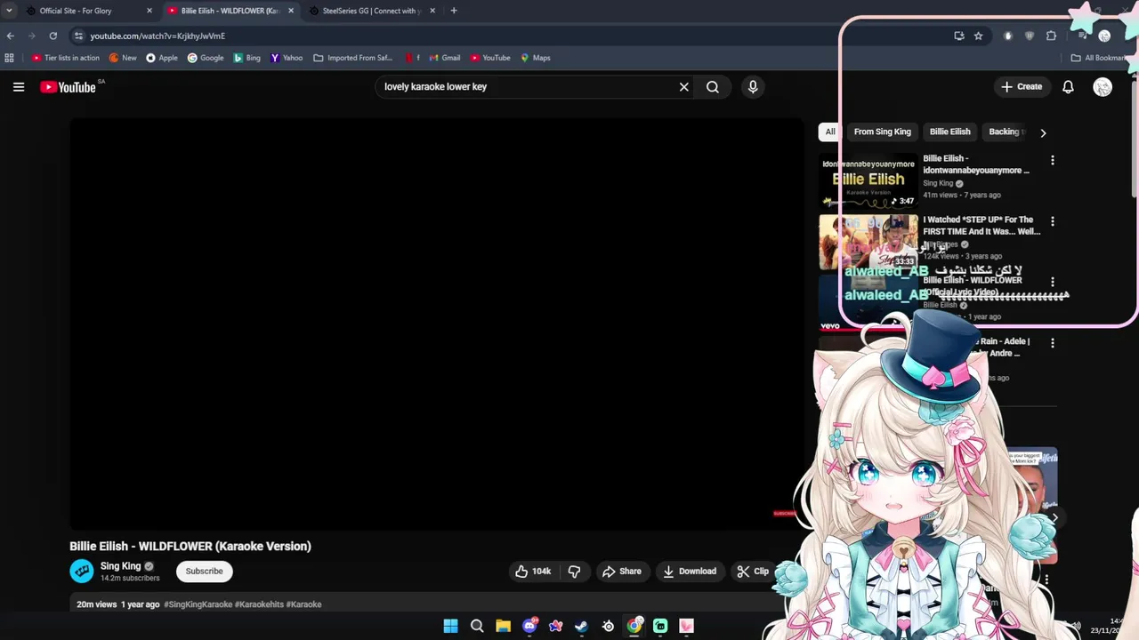
Task: Click the Clip scissors button
Action: [x=753, y=572]
